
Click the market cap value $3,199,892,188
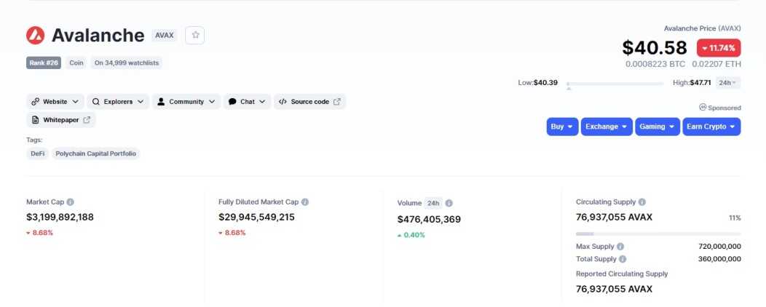[60, 218]
